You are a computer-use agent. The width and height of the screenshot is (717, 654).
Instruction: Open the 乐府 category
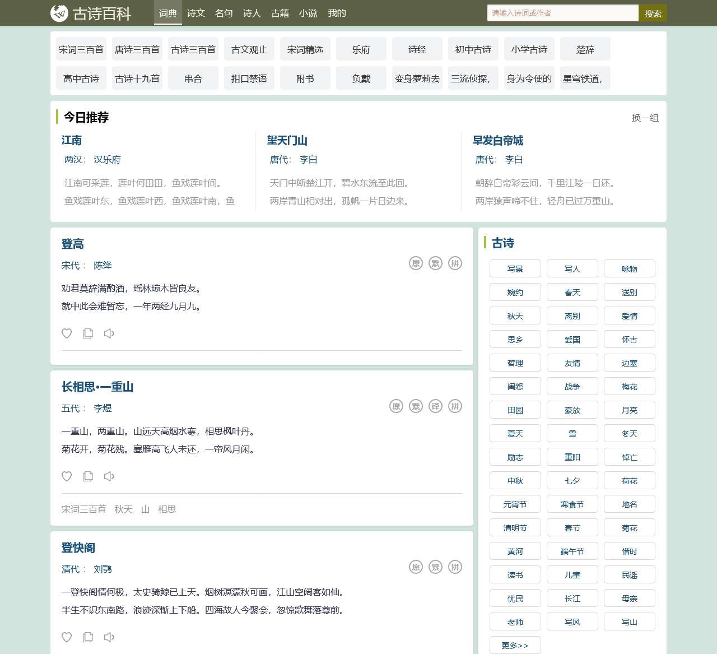click(361, 49)
